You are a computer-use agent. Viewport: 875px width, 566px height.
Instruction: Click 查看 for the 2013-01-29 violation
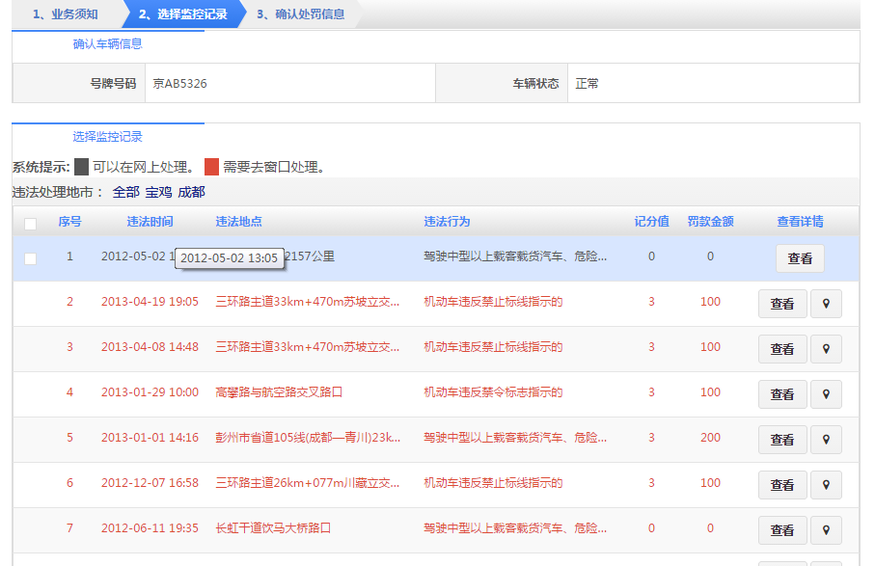pos(782,393)
